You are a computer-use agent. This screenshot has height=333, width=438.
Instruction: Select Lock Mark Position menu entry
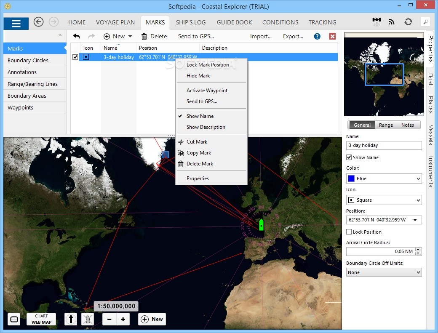pos(211,65)
